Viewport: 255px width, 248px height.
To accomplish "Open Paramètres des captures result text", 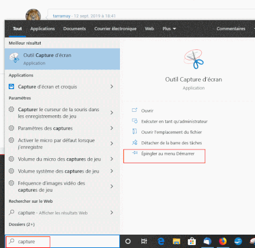I will tap(45, 128).
